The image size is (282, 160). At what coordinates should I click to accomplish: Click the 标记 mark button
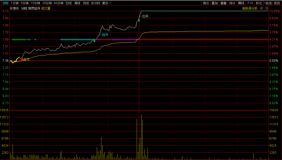click(259, 3)
